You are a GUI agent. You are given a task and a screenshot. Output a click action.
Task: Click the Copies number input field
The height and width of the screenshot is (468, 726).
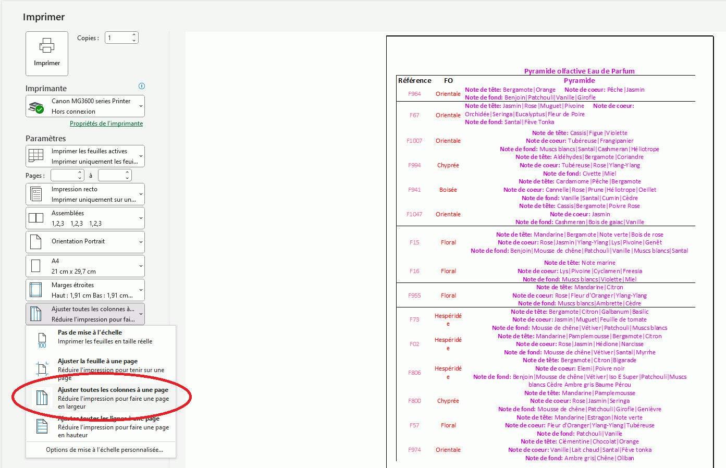pos(118,38)
